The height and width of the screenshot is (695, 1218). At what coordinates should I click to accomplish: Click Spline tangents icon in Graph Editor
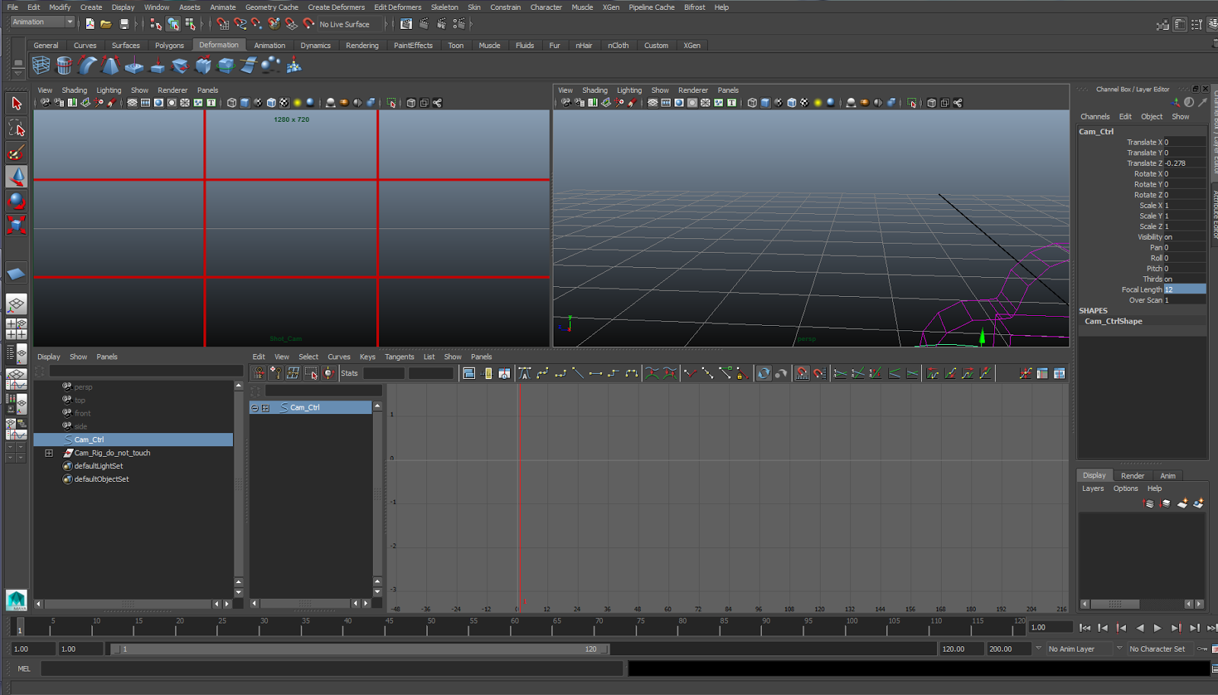[x=542, y=373]
